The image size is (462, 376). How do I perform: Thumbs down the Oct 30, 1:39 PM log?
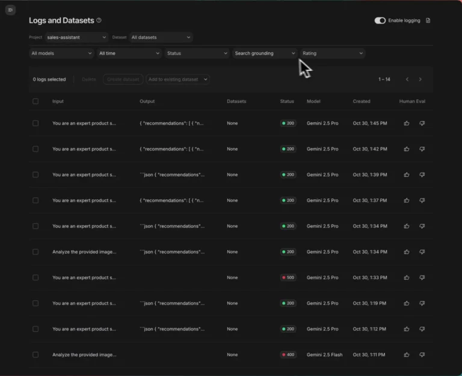pos(422,174)
